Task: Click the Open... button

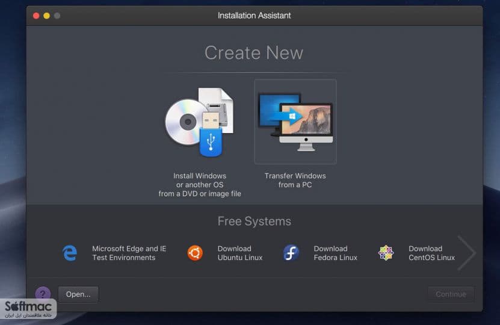Action: (x=78, y=294)
